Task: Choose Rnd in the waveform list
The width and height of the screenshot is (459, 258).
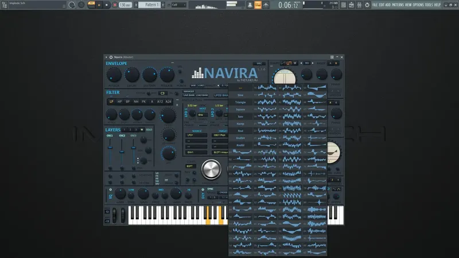Action: [240, 131]
